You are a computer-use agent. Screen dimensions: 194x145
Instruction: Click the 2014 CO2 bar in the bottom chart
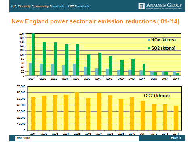[176, 118]
